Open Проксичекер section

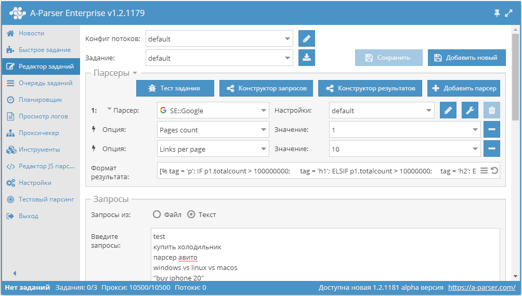(41, 133)
